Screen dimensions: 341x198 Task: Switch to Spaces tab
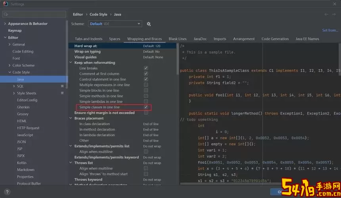(x=115, y=39)
